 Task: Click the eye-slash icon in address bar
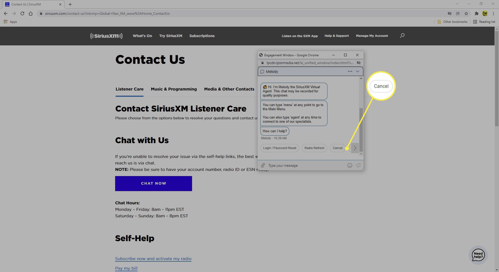coord(449,13)
